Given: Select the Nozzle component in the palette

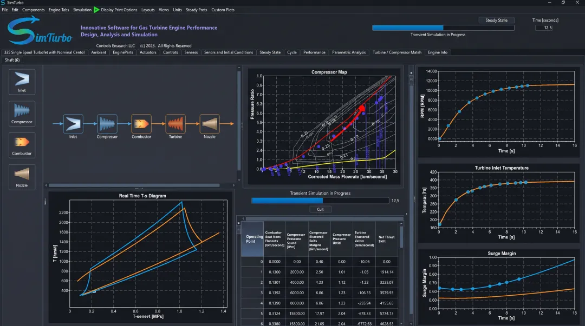Looking at the screenshot, I should 22,177.
